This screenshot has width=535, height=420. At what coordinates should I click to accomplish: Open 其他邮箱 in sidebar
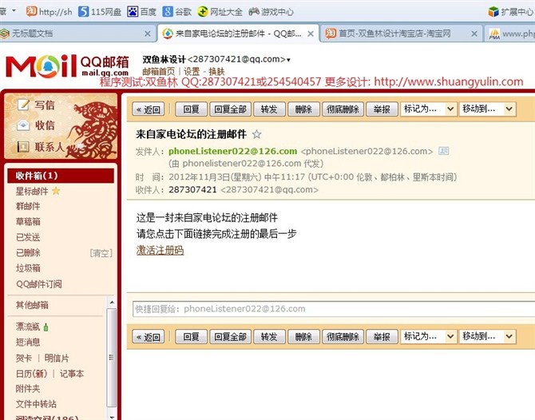click(x=32, y=305)
